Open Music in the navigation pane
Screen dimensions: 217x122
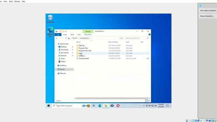point(63,59)
